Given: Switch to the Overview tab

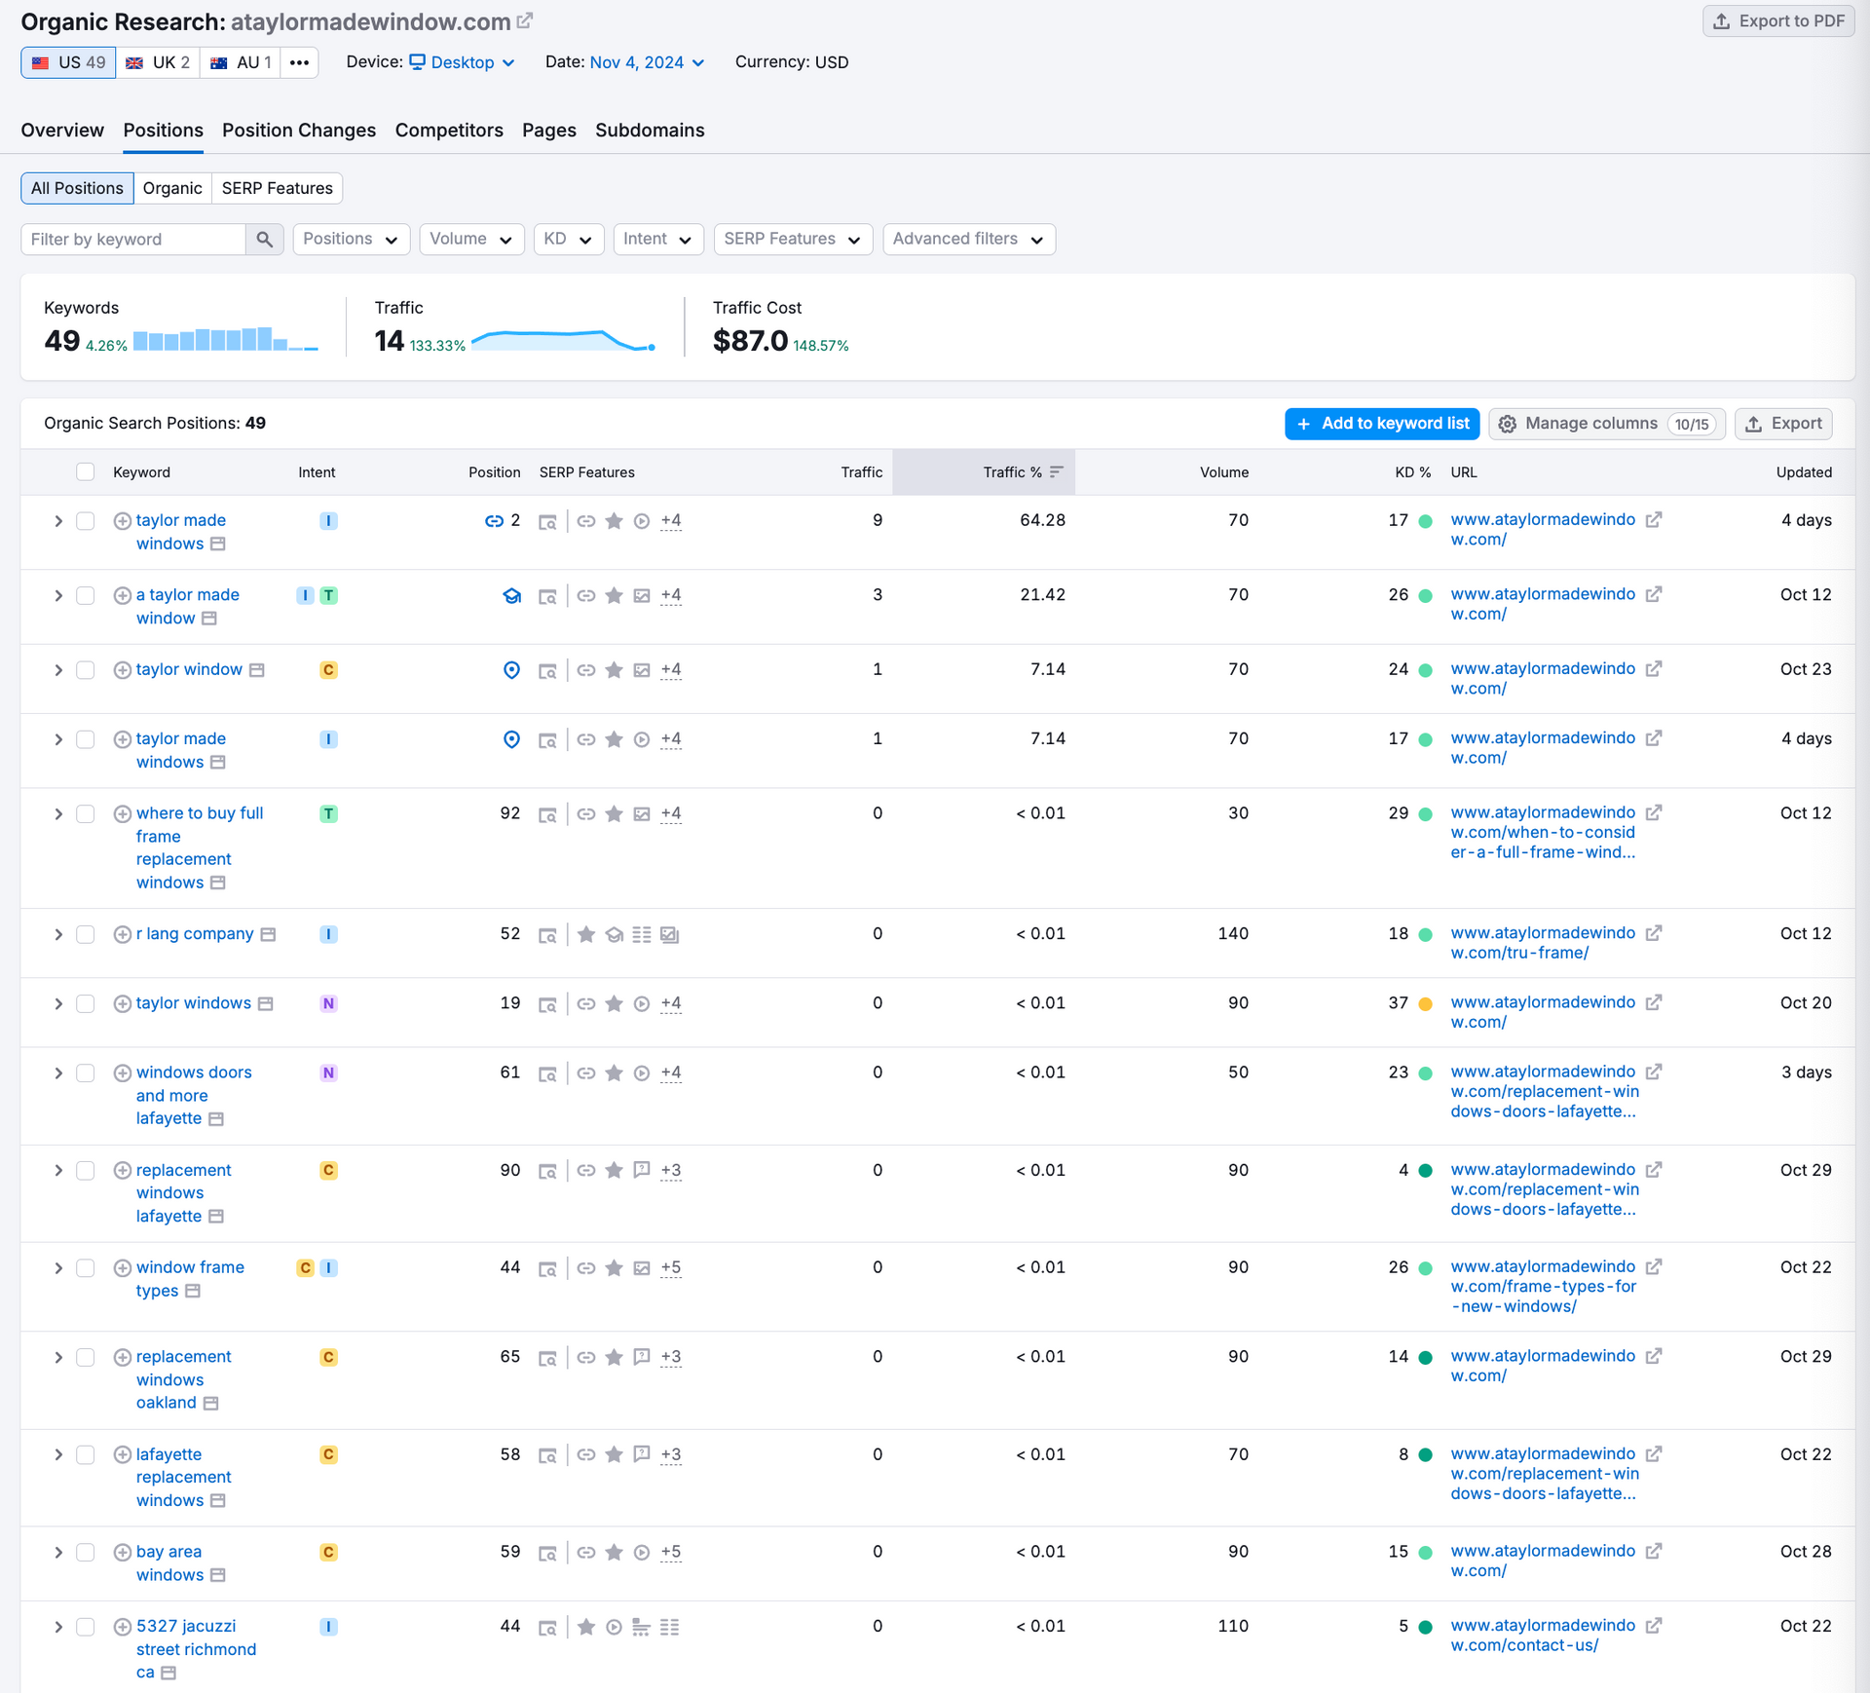Looking at the screenshot, I should (x=62, y=131).
